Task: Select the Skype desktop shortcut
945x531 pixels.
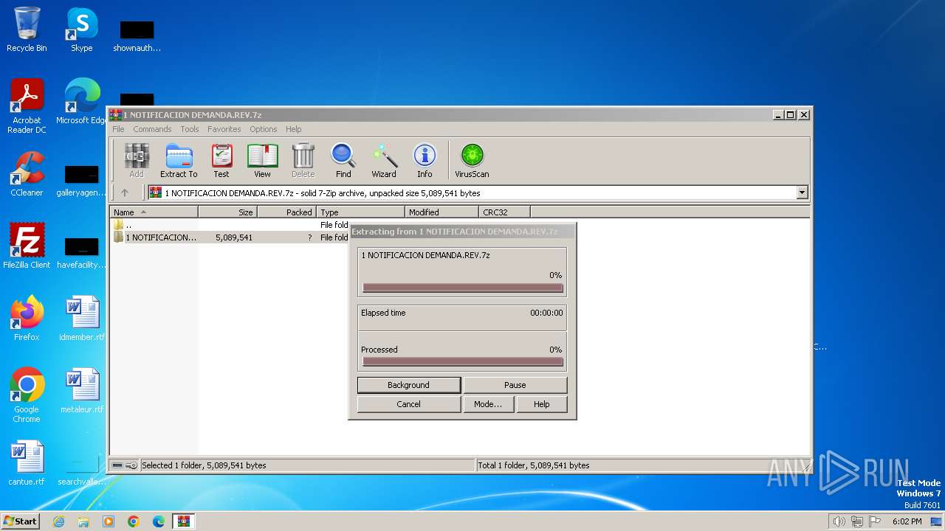Action: pyautogui.click(x=82, y=29)
